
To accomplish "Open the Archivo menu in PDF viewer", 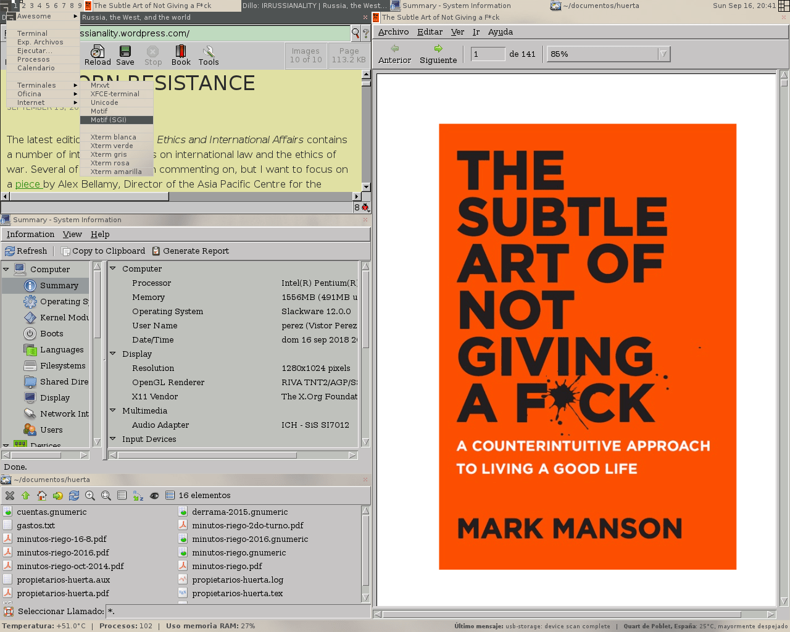I will click(x=393, y=32).
